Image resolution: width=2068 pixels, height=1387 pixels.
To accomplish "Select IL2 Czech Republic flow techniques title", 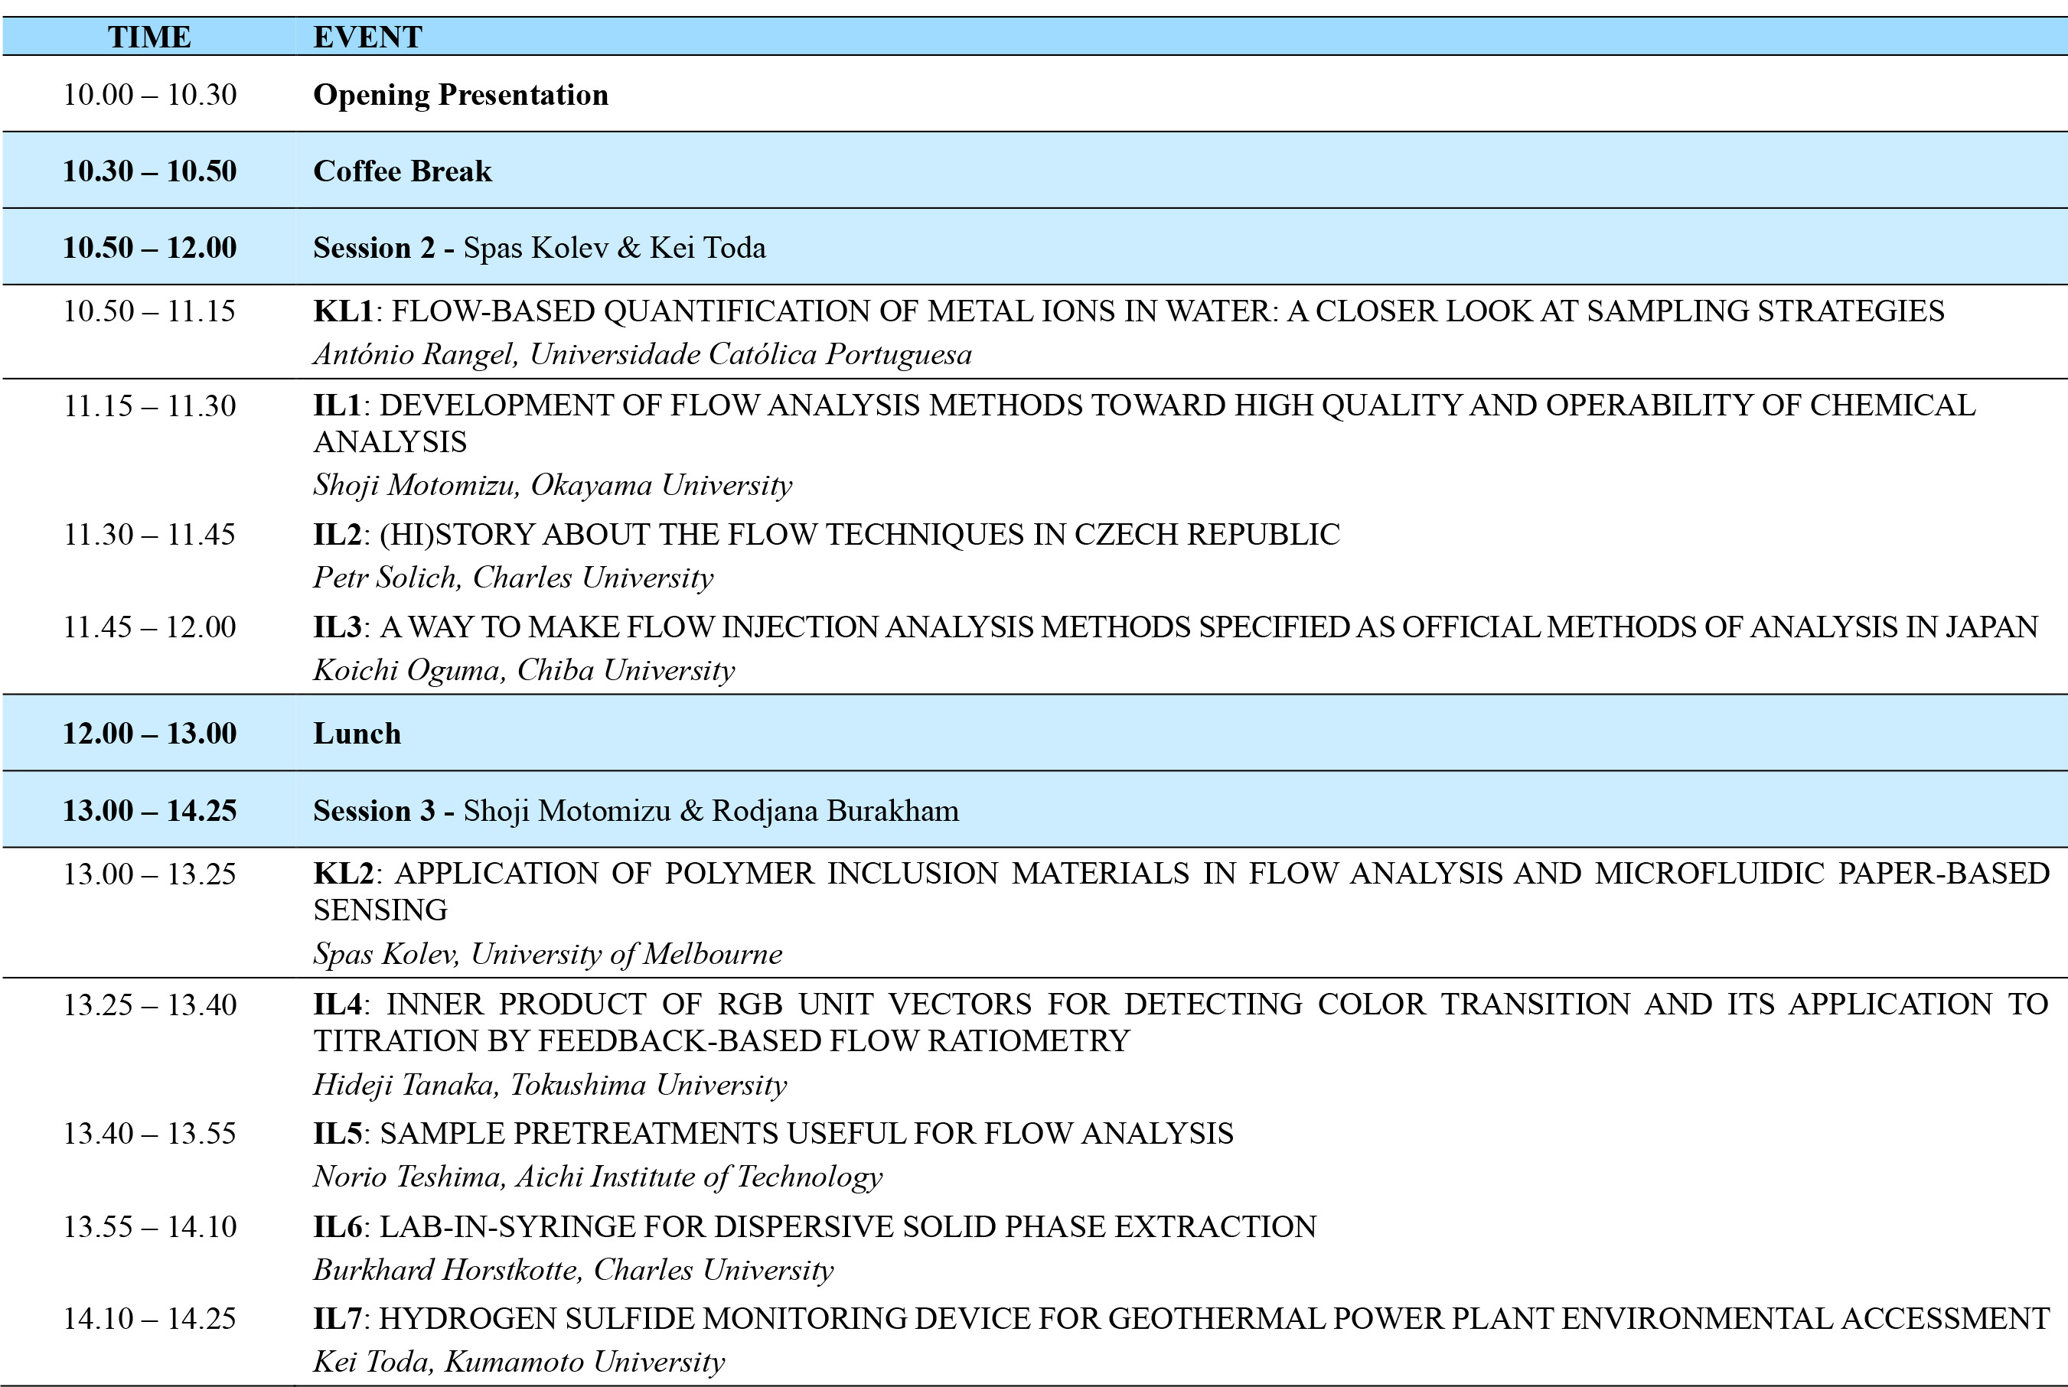I will tap(826, 534).
